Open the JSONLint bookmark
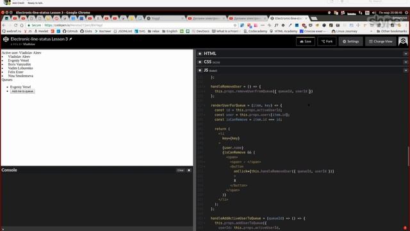This screenshot has height=231, width=410. point(123,31)
